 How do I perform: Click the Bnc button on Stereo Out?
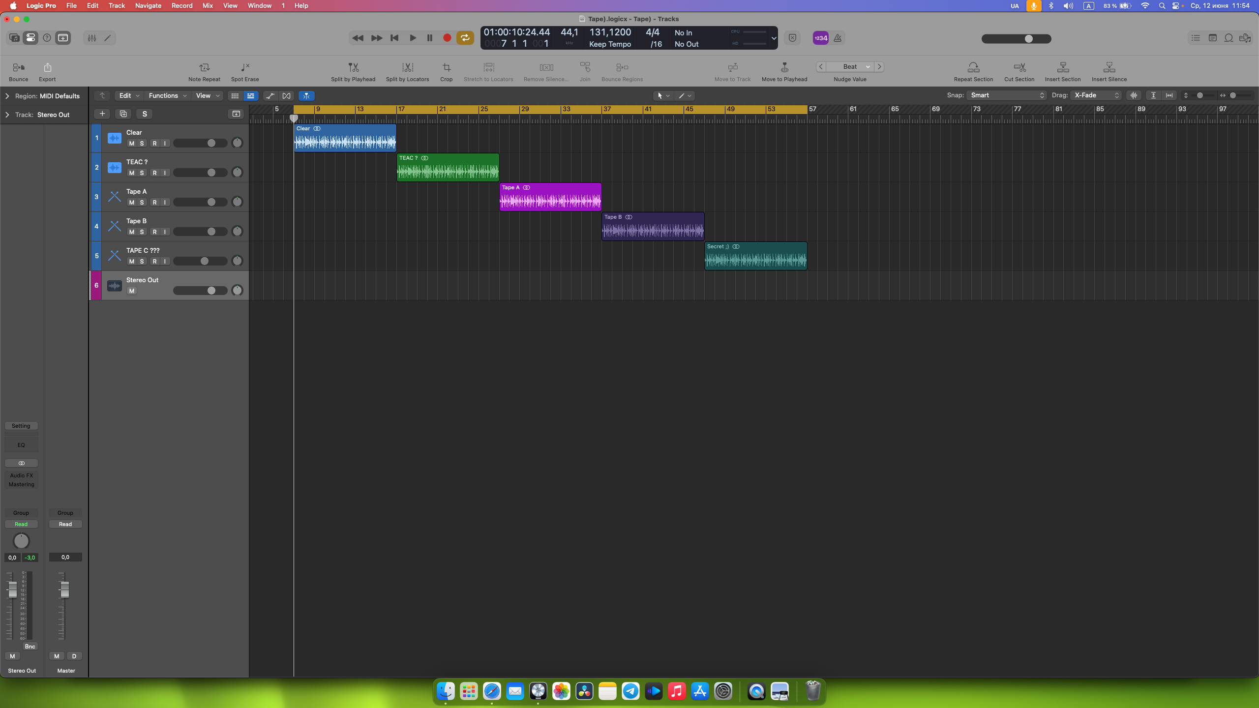30,647
